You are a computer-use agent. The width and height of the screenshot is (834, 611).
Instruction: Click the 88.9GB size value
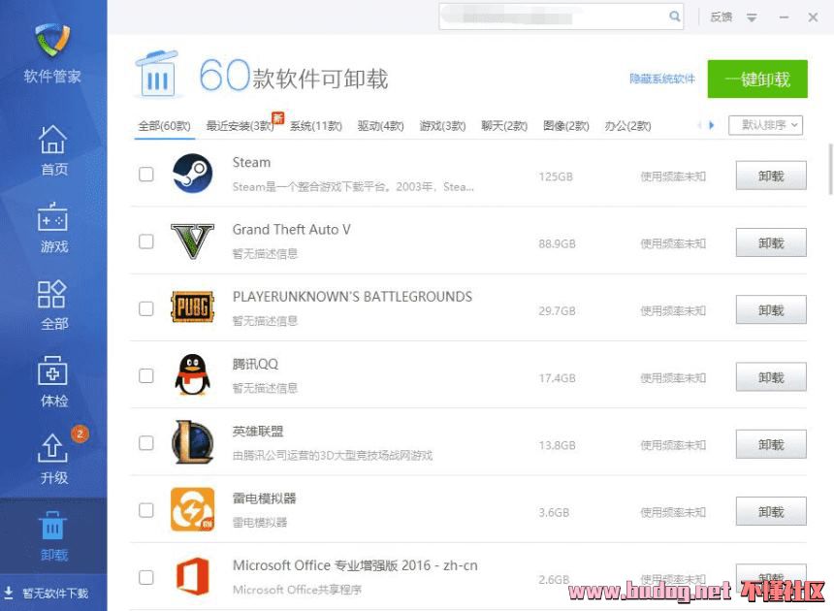[557, 243]
